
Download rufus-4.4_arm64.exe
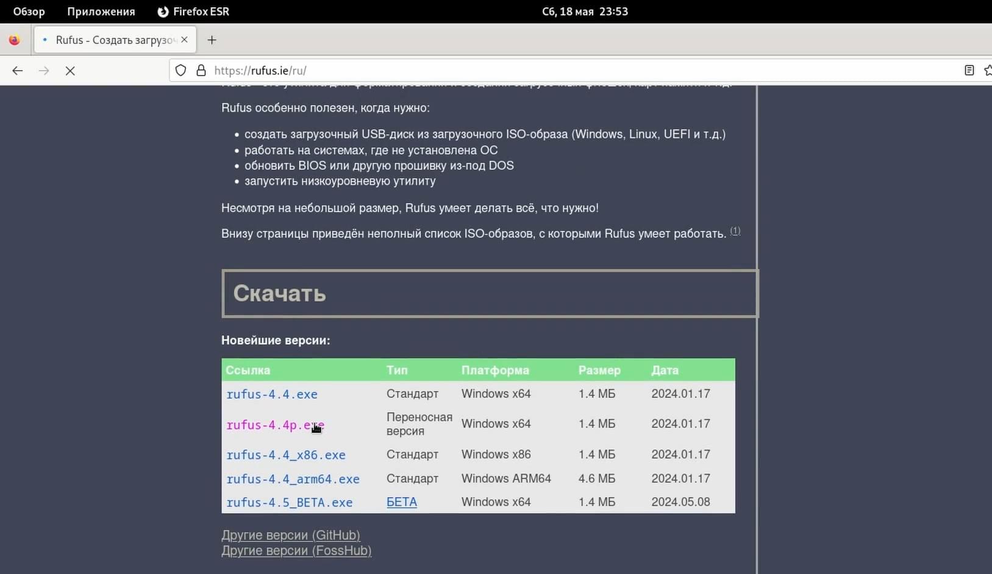point(293,479)
